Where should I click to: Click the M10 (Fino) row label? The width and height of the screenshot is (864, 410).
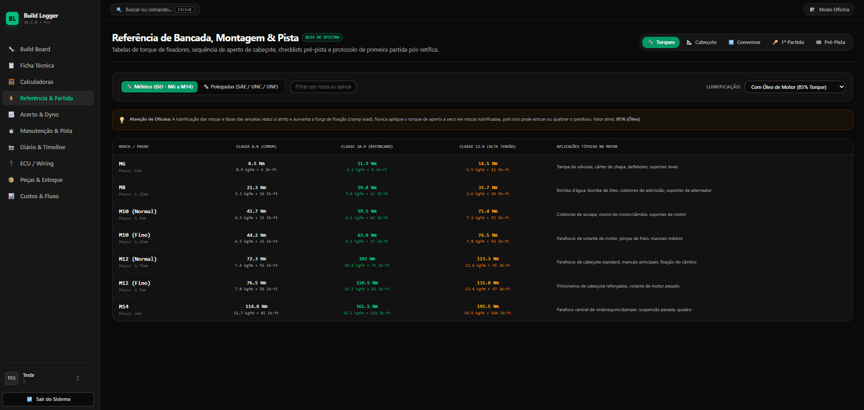134,235
